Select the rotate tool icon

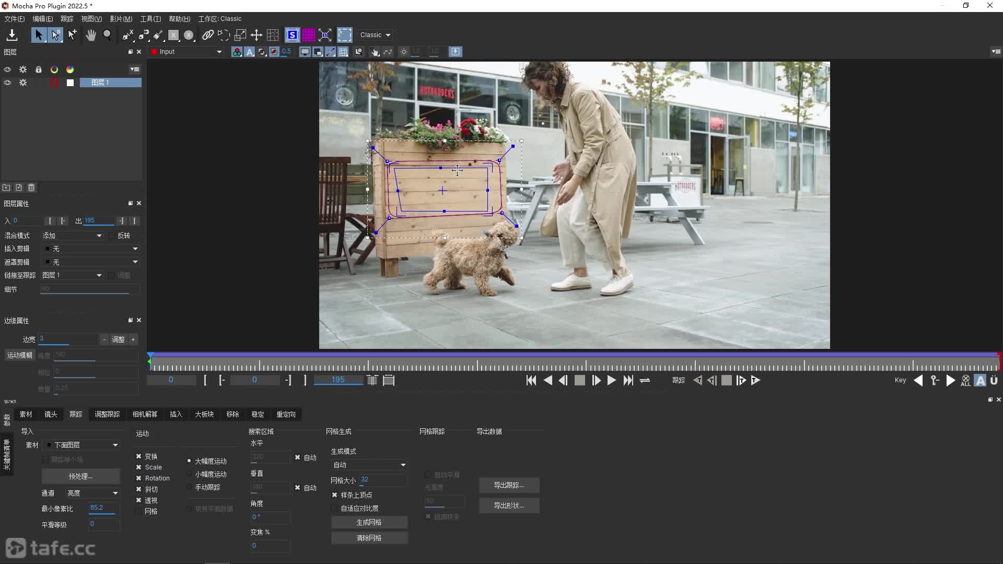224,35
